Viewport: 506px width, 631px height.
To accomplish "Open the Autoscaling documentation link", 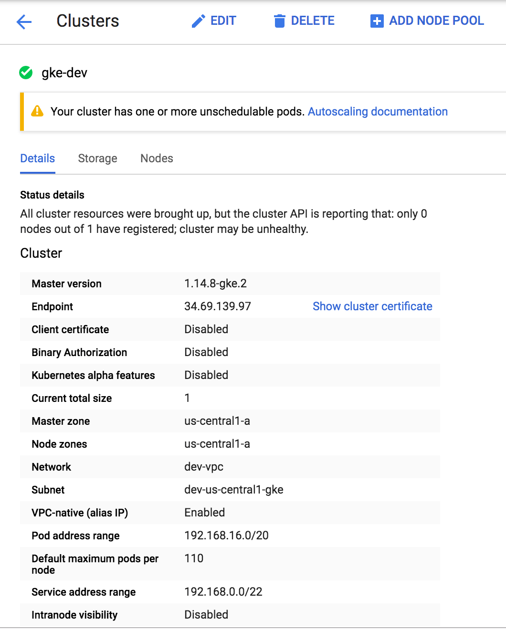I will point(378,111).
